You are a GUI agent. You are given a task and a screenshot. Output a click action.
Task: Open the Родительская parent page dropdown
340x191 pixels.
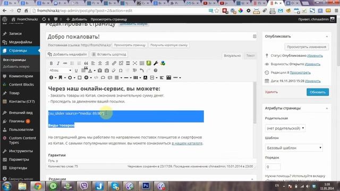(285, 128)
